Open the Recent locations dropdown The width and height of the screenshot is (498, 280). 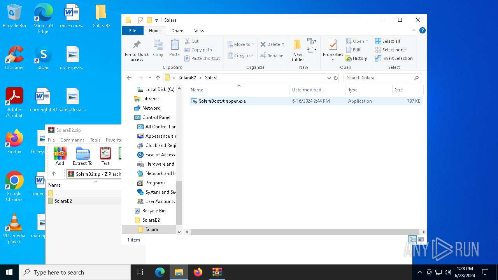(x=150, y=78)
